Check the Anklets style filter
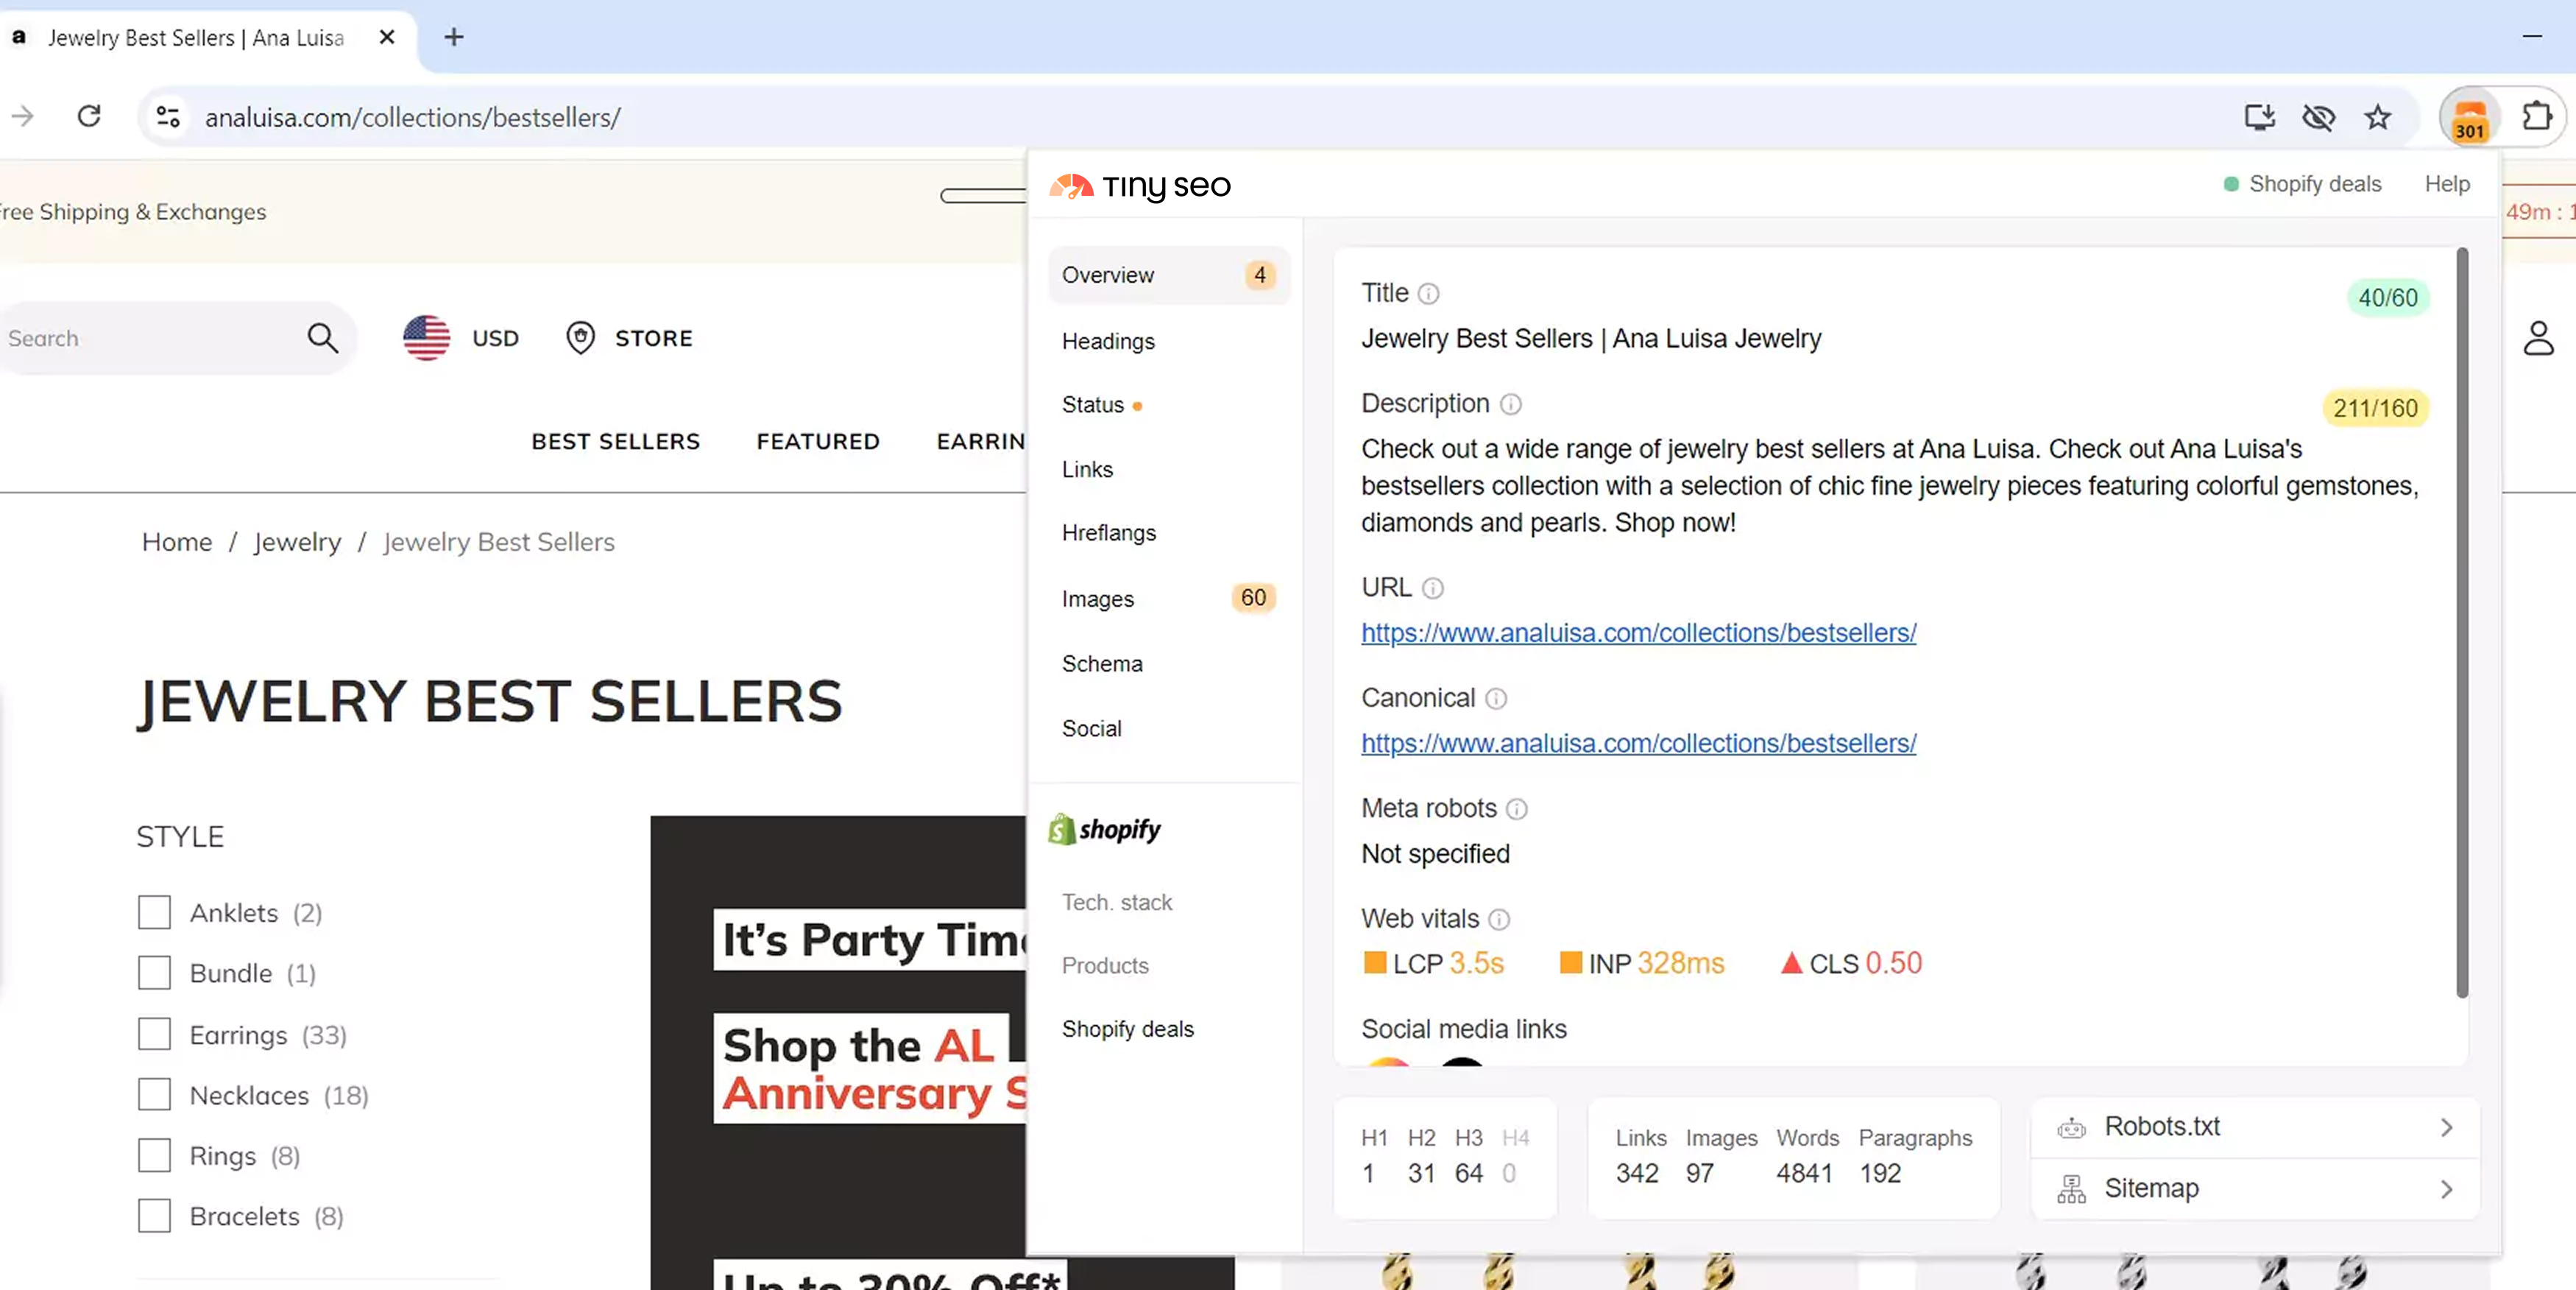This screenshot has width=2576, height=1290. coord(154,913)
